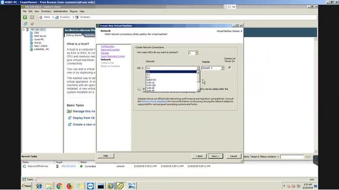Click the VM icon beside LANDING_-PC

[x=31, y=49]
